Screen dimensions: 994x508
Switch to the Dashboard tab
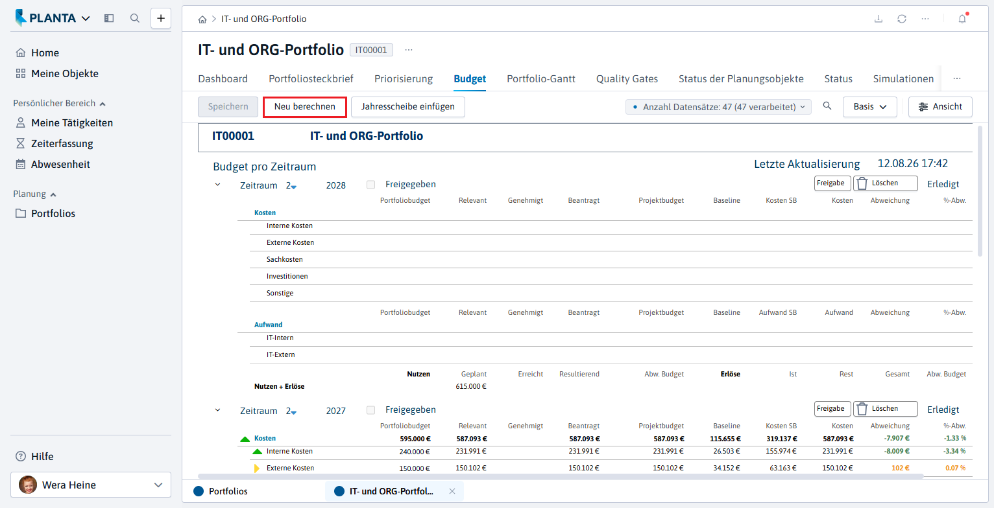pyautogui.click(x=223, y=78)
